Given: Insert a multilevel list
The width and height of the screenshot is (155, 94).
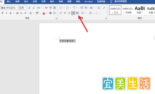Looking at the screenshot, I should click(74, 8).
